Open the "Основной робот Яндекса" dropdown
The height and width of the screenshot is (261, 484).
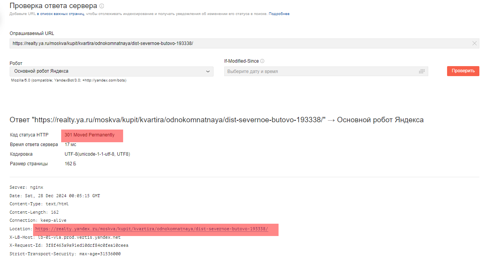tap(112, 71)
